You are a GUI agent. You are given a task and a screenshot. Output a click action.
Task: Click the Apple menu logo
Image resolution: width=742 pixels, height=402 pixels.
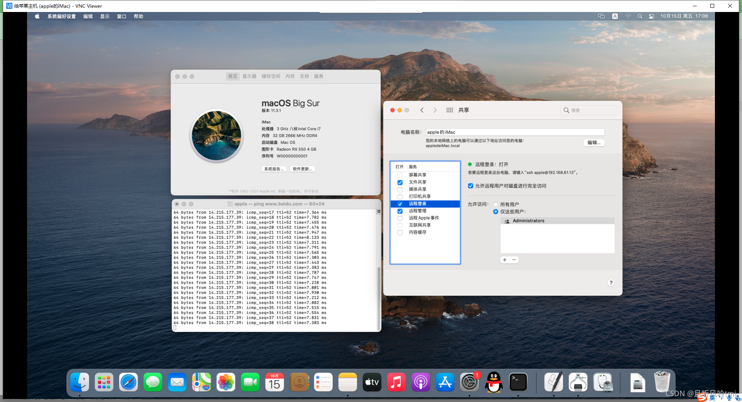point(37,16)
